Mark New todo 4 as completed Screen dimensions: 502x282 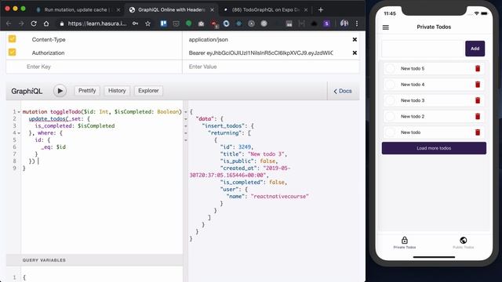[391, 85]
